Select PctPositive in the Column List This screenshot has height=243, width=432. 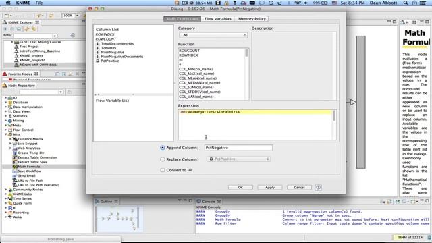tap(110, 61)
